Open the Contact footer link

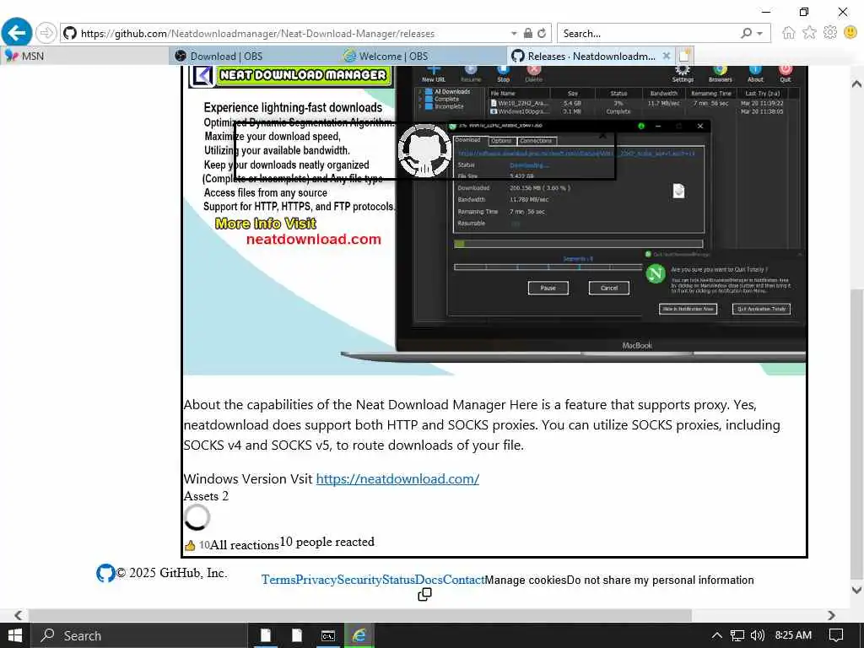pos(464,580)
